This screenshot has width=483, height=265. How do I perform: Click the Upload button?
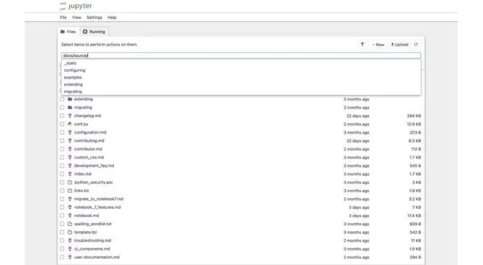(x=400, y=45)
